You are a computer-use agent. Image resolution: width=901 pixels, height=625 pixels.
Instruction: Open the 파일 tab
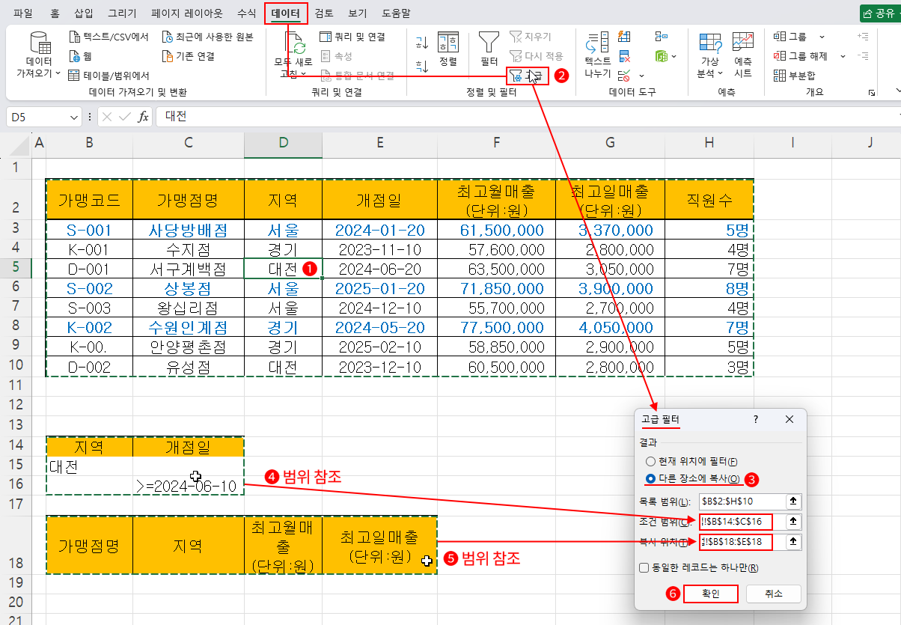23,13
